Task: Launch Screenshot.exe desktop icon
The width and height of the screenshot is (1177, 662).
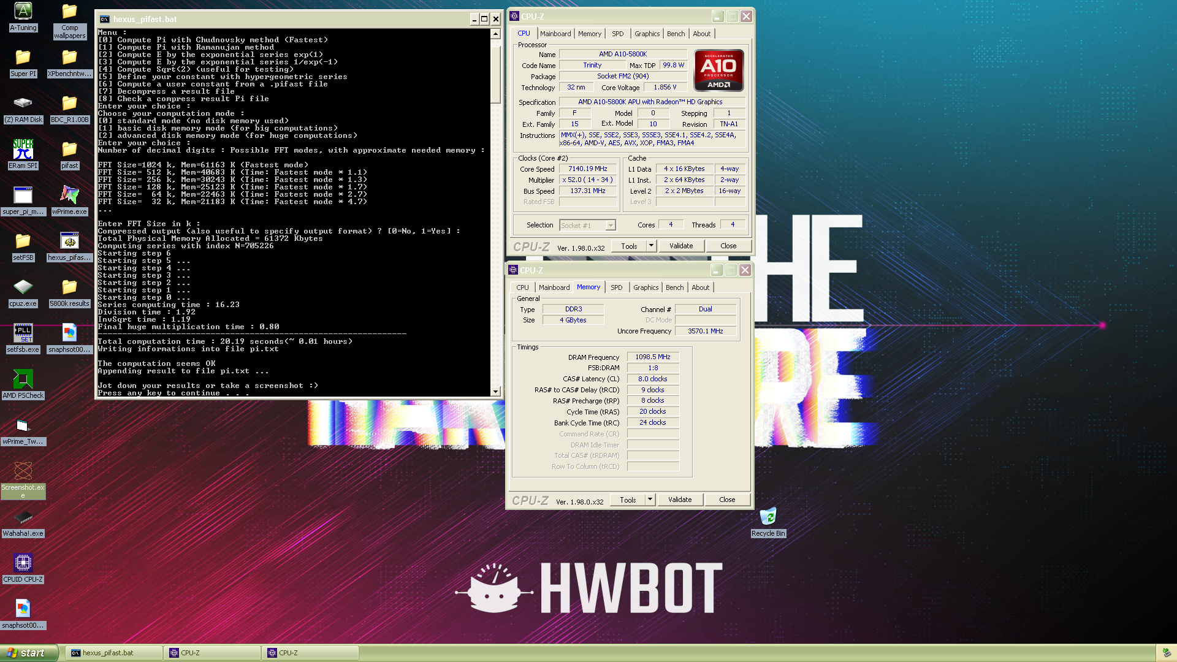Action: [23, 481]
